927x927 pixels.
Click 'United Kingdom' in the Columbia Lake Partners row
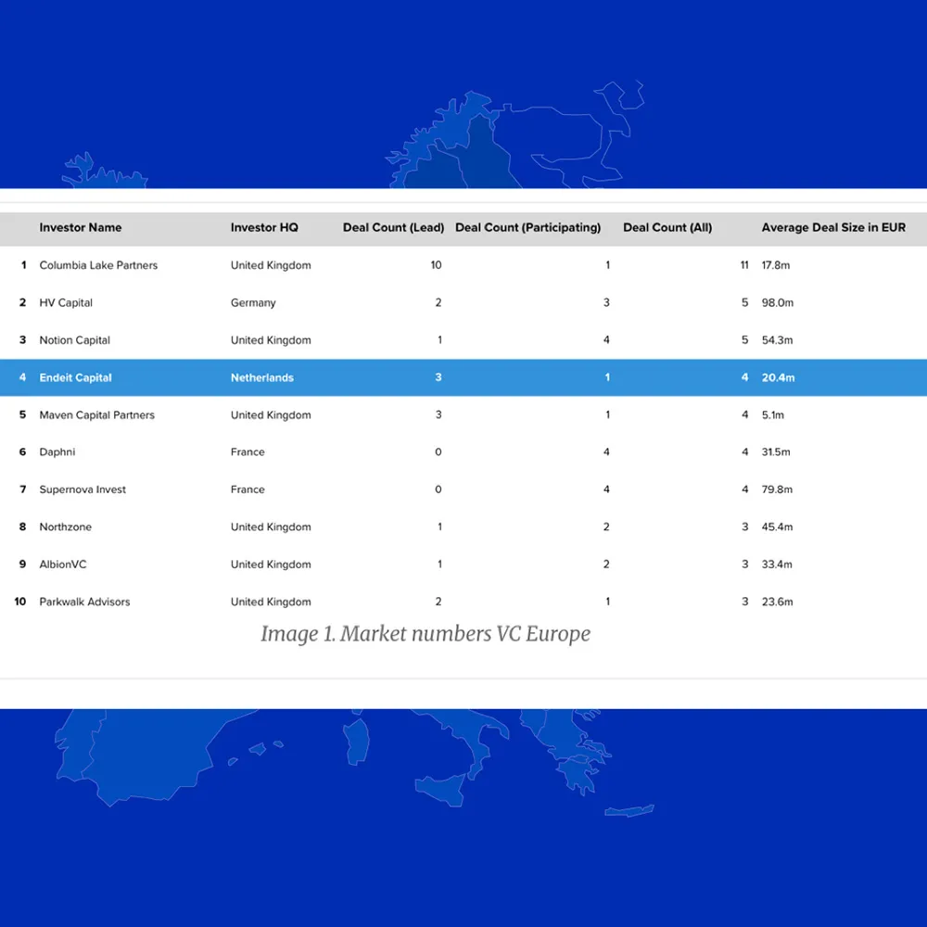271,265
